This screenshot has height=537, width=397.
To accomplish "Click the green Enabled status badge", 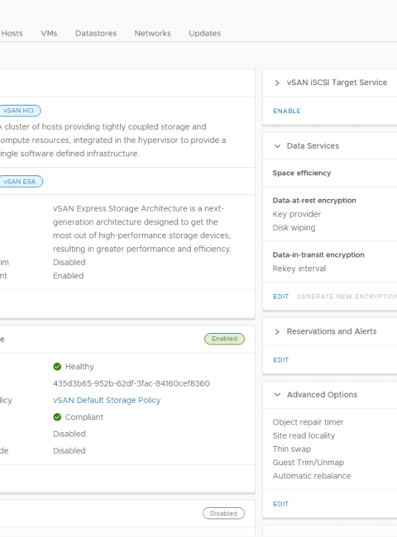I will point(225,339).
